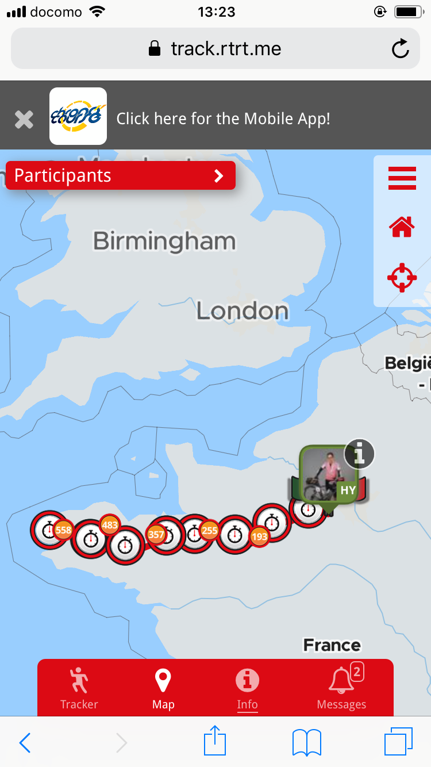This screenshot has height=767, width=431.
Task: Tap the orange 357 checkpoint badge
Action: pyautogui.click(x=156, y=535)
